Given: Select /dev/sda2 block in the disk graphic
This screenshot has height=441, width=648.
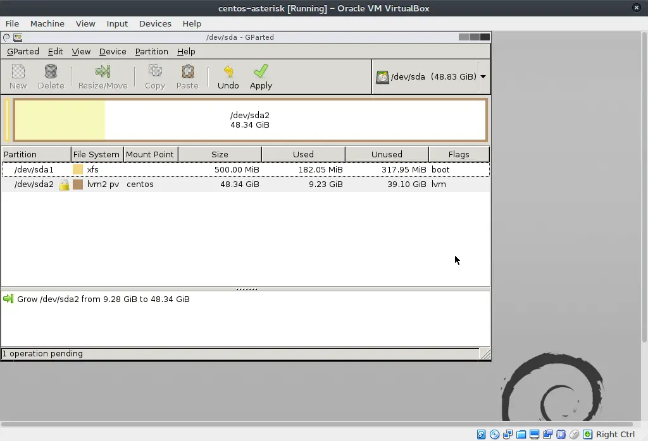Looking at the screenshot, I should pos(250,120).
